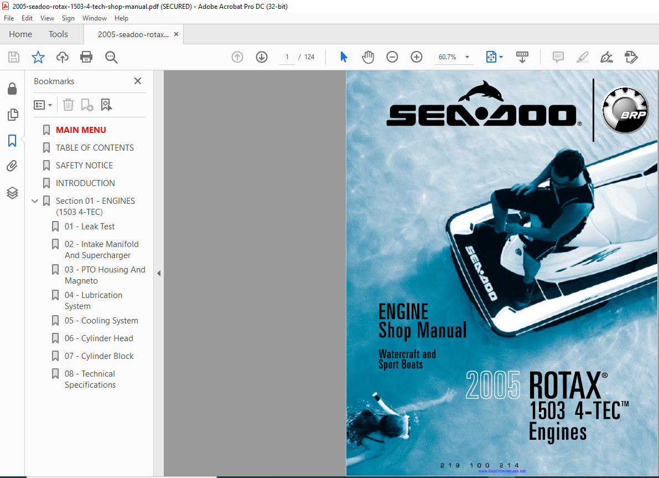Open the Window menu
The height and width of the screenshot is (478, 659).
coord(95,18)
